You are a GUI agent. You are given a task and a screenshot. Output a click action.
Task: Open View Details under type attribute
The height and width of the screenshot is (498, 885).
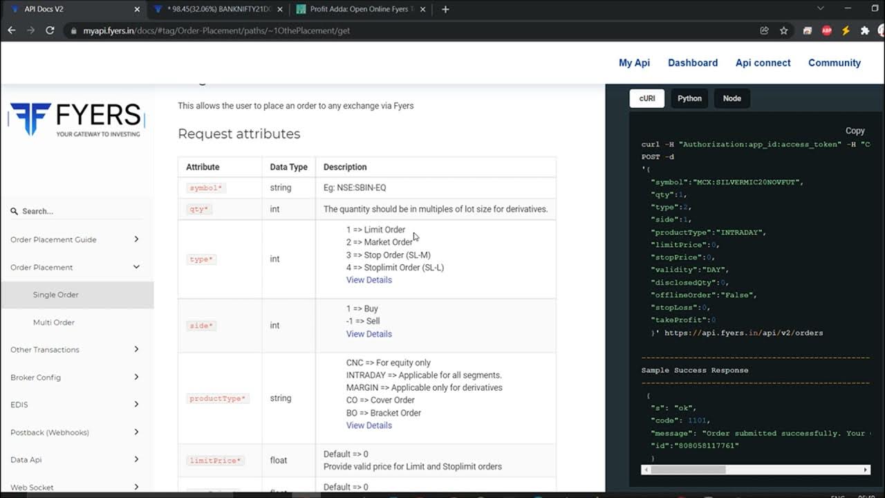[x=369, y=280]
